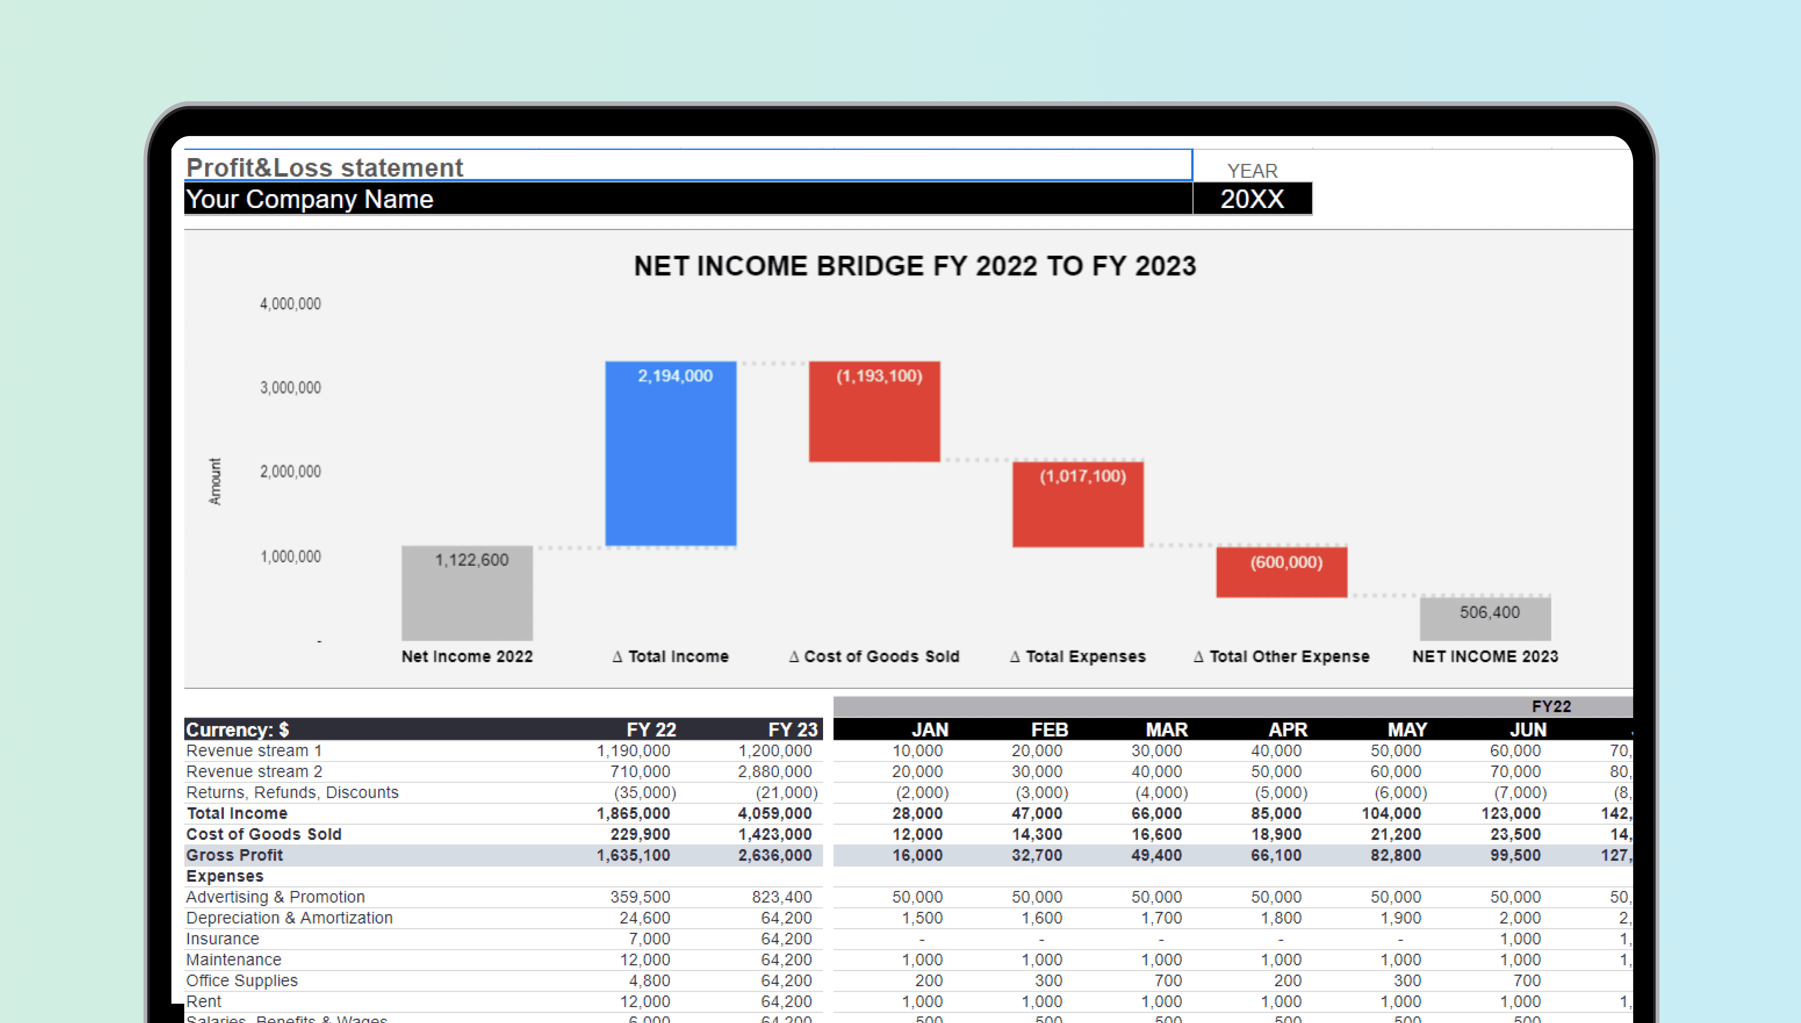The image size is (1801, 1023).
Task: Click the '4,000,000' axis value
Action: (x=290, y=303)
